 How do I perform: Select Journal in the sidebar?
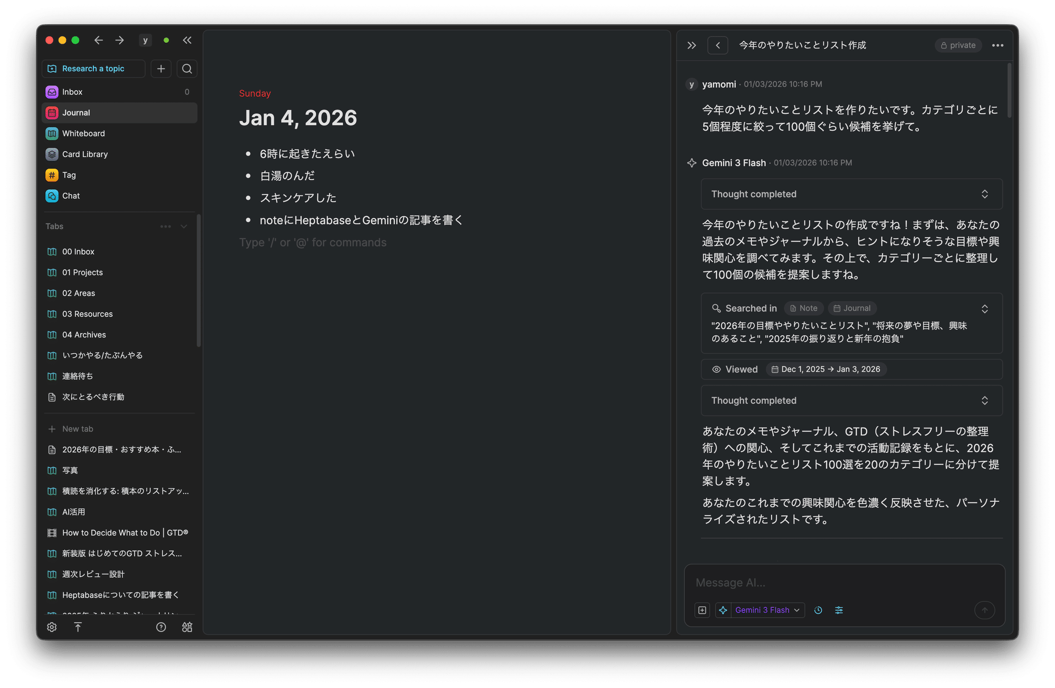coord(76,112)
